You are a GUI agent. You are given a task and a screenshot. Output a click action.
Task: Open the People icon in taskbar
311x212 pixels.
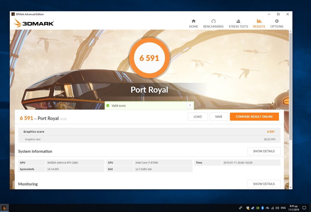point(240,208)
